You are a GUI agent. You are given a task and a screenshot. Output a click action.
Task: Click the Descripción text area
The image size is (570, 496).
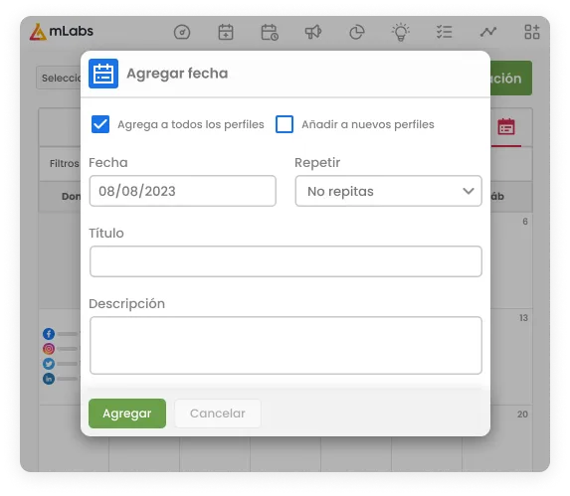[x=285, y=345]
